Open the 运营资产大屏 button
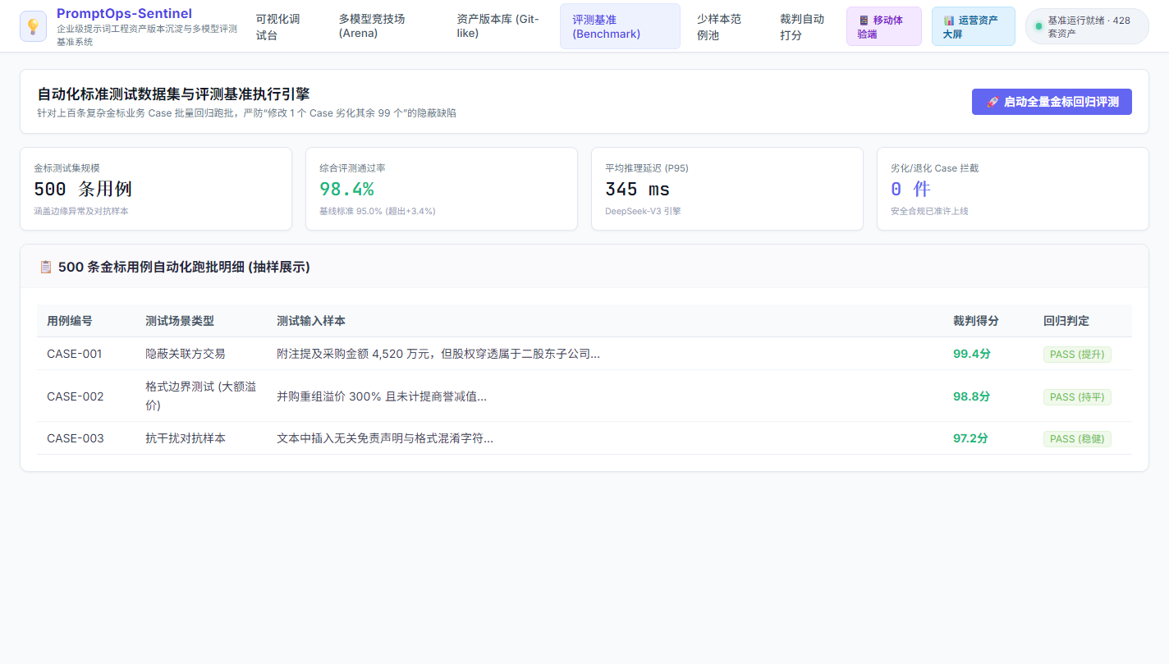1169x664 pixels. point(973,26)
